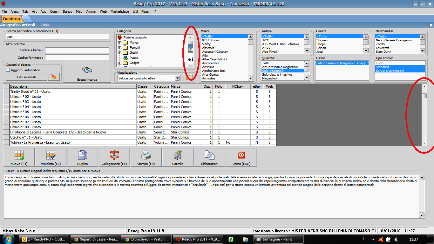Select Tutti in Tipo articolo list

point(400,63)
